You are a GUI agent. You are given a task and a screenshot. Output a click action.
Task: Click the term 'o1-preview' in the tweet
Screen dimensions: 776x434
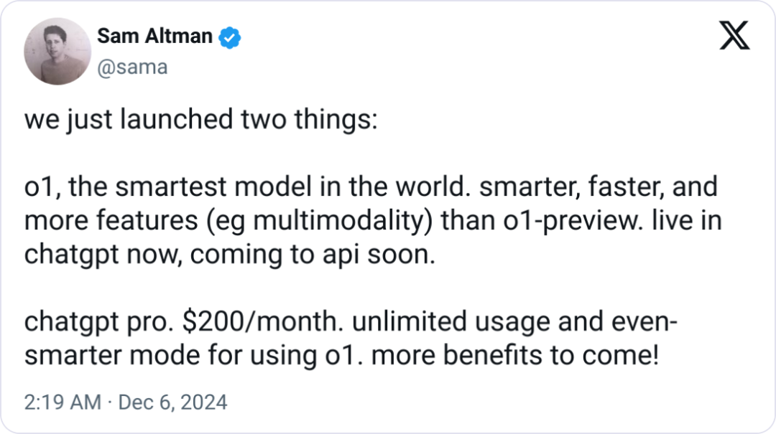pyautogui.click(x=573, y=221)
